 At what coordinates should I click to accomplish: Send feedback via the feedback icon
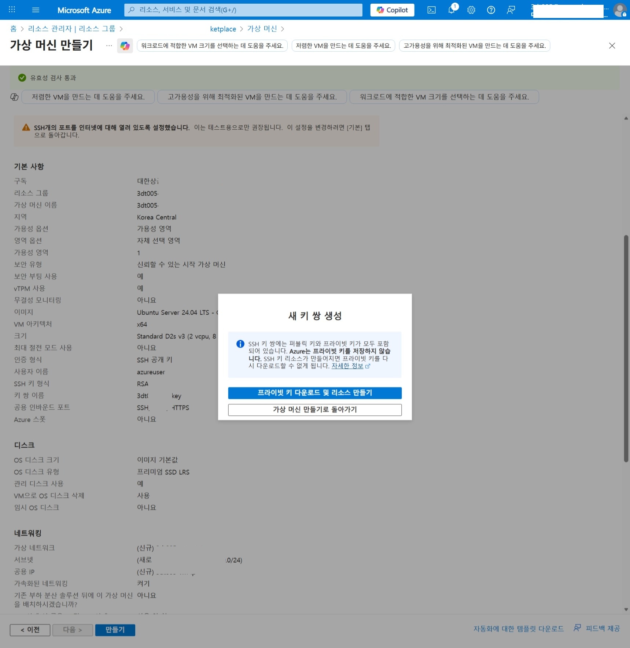[x=511, y=10]
